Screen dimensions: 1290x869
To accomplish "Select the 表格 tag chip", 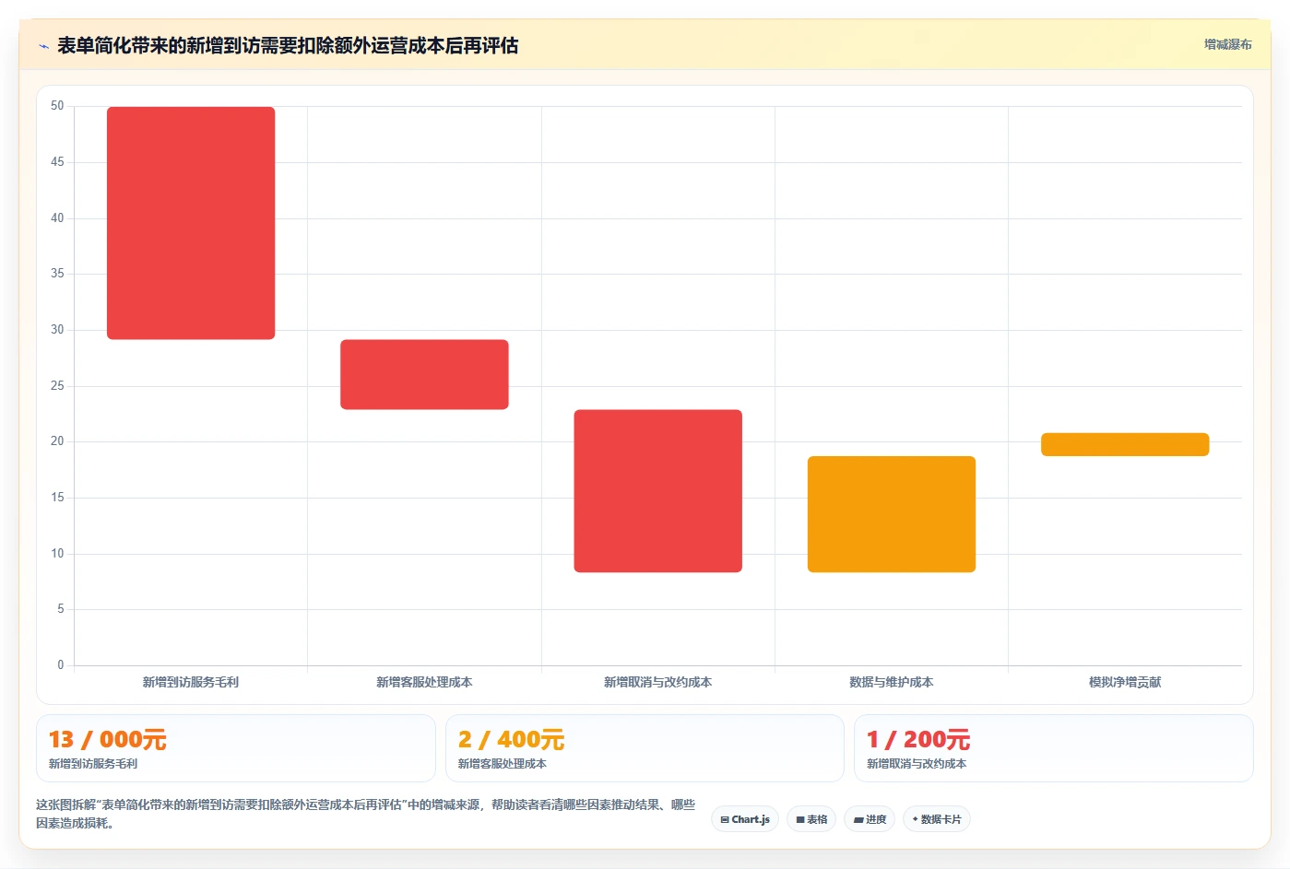I will 811,819.
